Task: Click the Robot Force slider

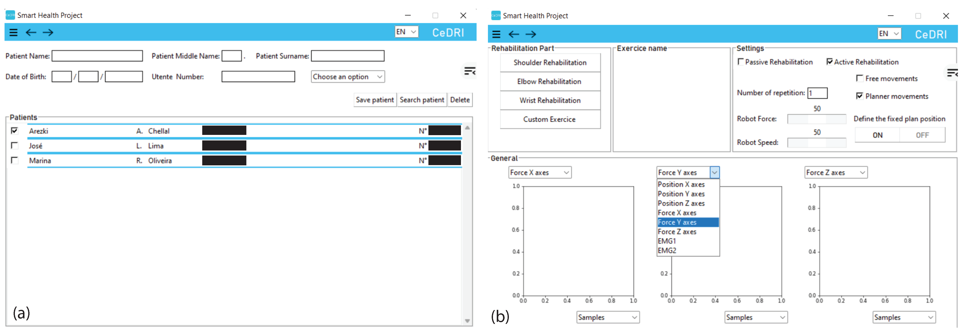Action: [x=816, y=119]
